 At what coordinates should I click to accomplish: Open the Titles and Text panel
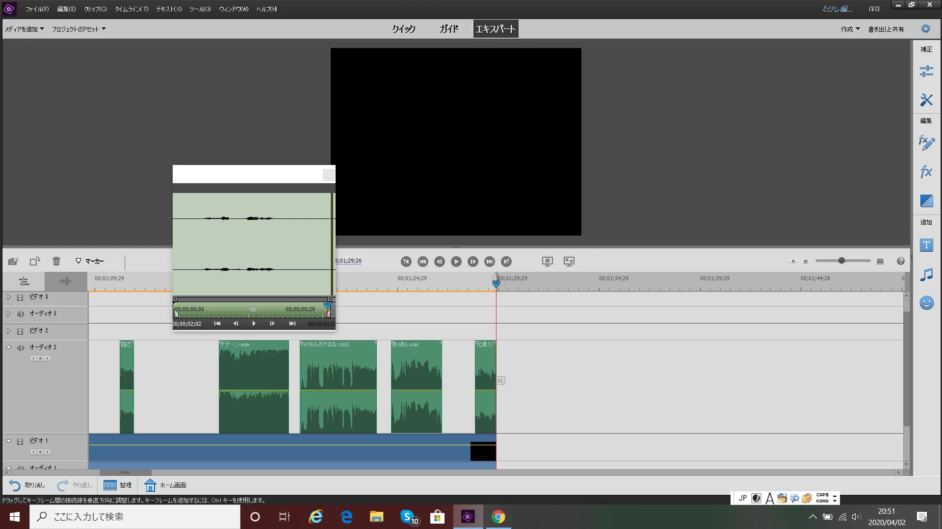pos(926,245)
